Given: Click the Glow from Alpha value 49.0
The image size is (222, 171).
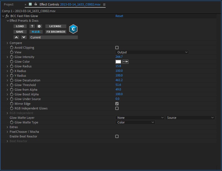Looking at the screenshot, I should 118,89.
